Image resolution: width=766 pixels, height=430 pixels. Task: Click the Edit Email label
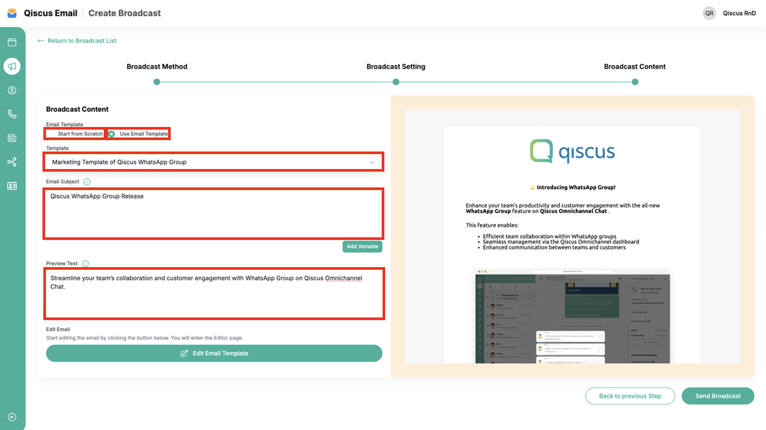coord(58,329)
